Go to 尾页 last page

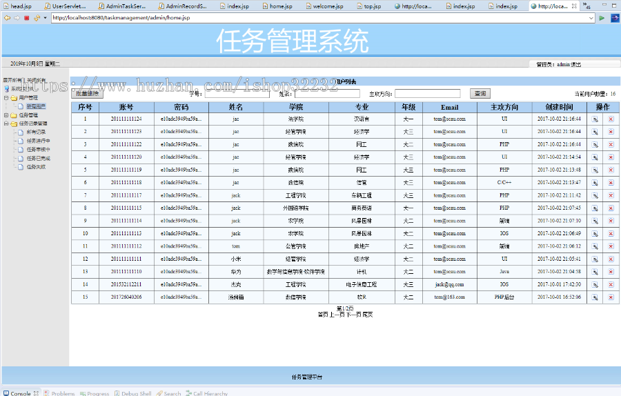click(x=368, y=315)
